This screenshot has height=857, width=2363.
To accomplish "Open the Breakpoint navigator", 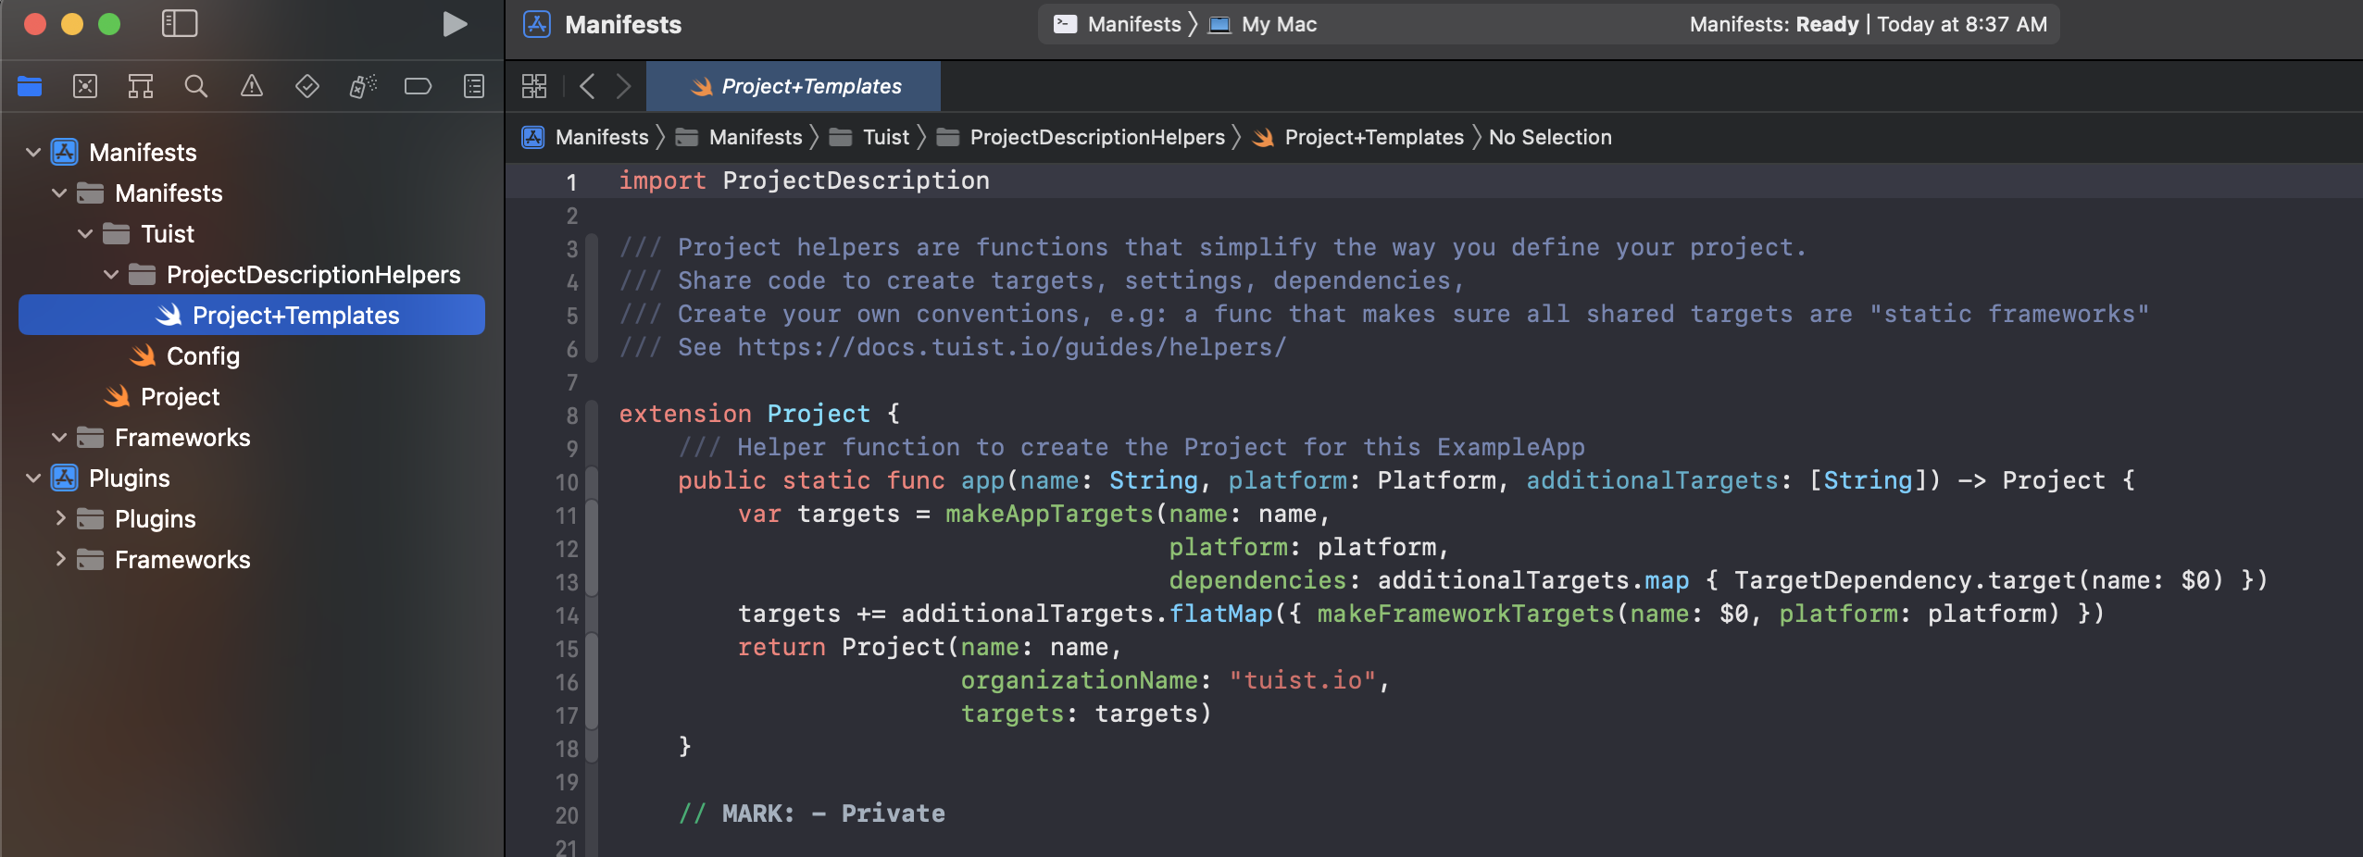I will [x=419, y=87].
